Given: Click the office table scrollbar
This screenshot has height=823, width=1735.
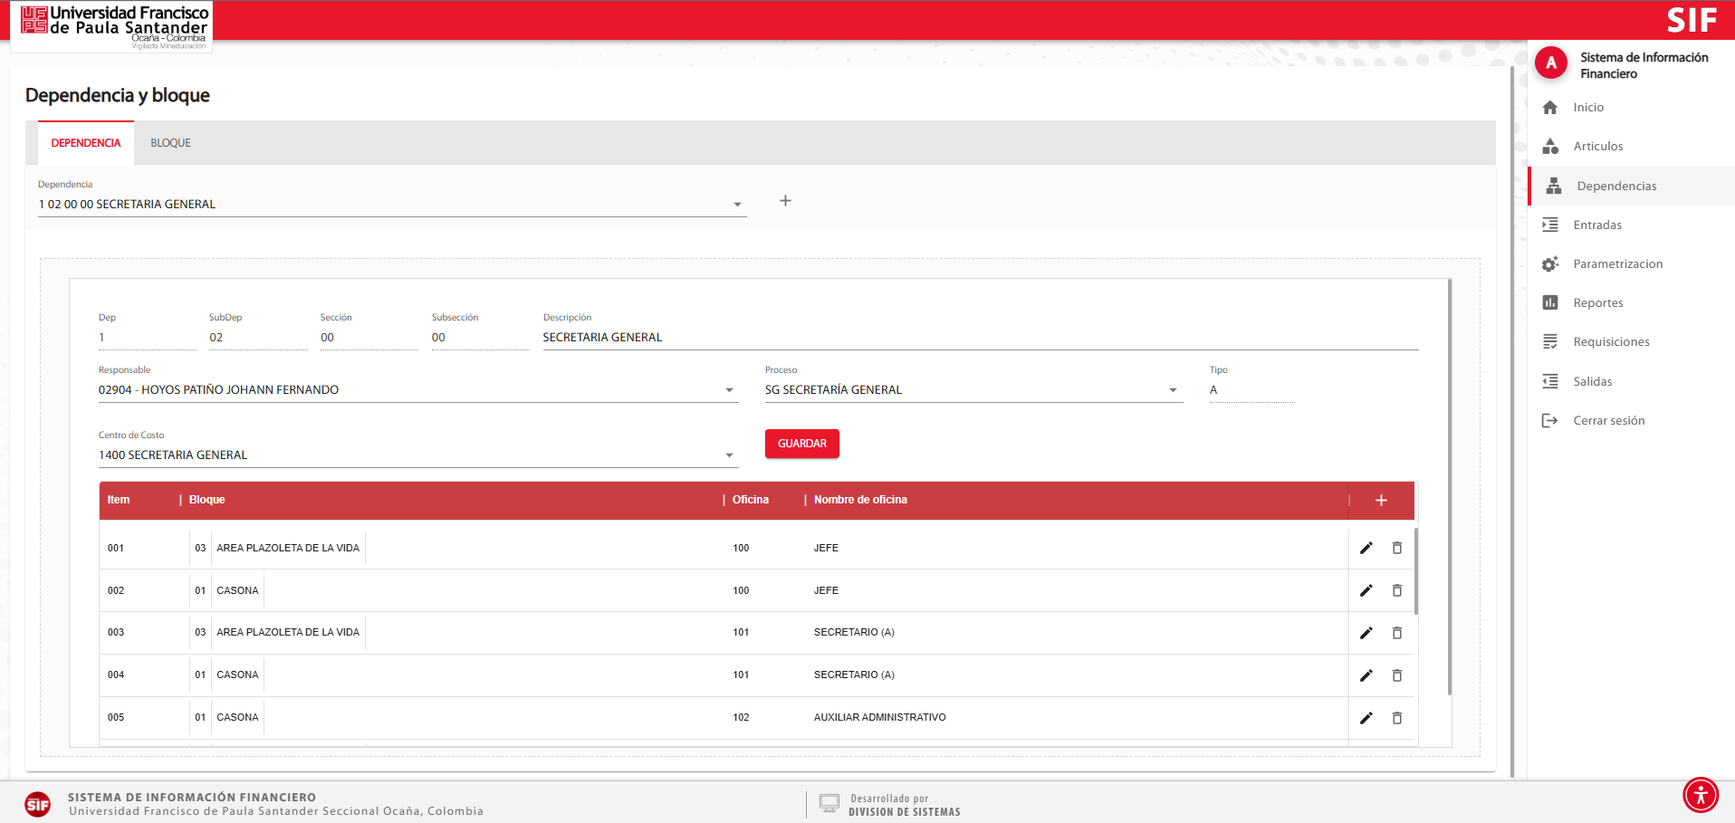Looking at the screenshot, I should click(x=1416, y=572).
